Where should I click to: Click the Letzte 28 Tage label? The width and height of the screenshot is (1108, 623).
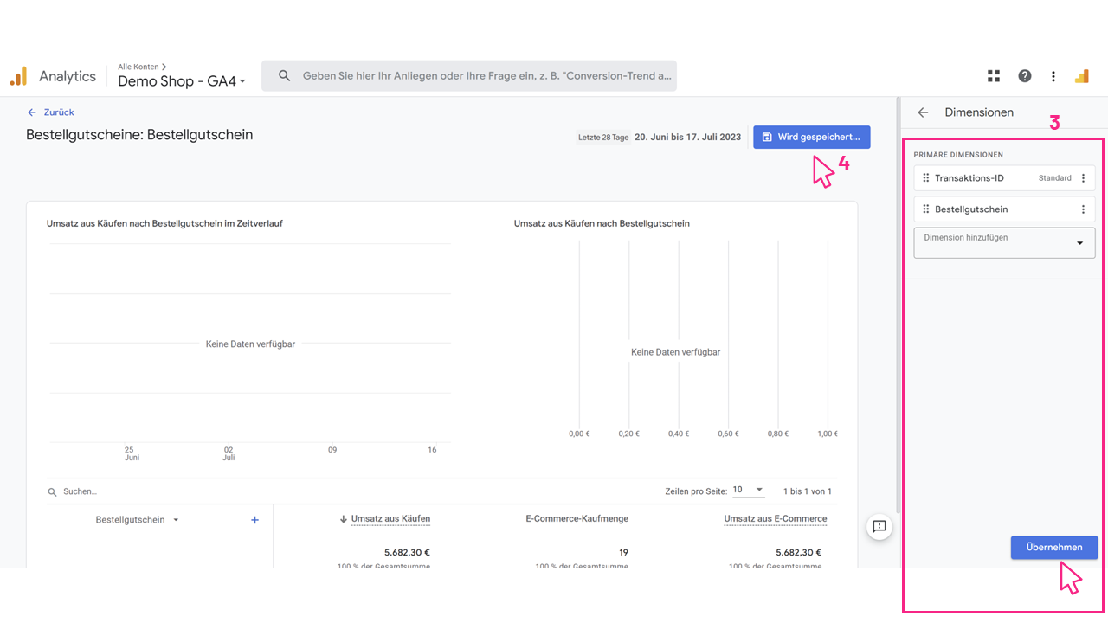(603, 138)
